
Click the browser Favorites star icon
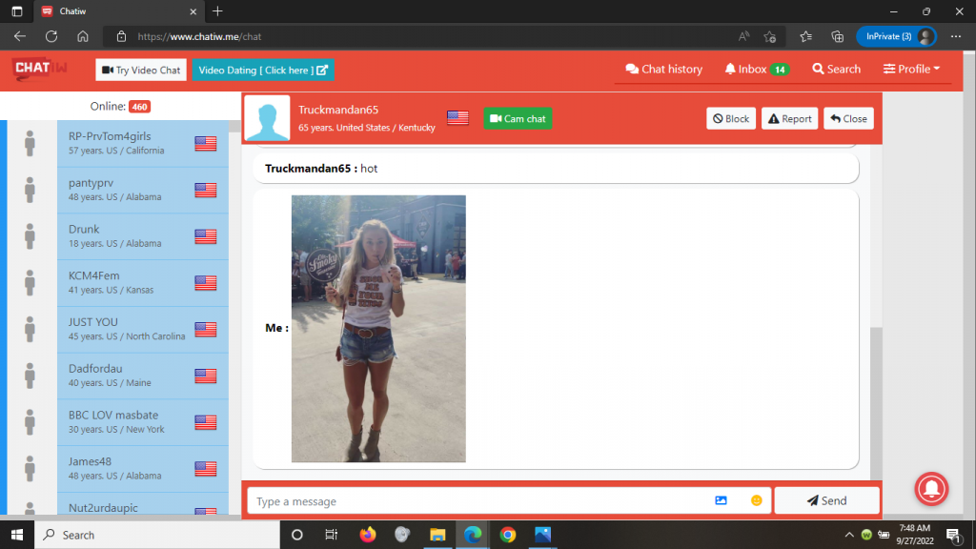click(805, 36)
